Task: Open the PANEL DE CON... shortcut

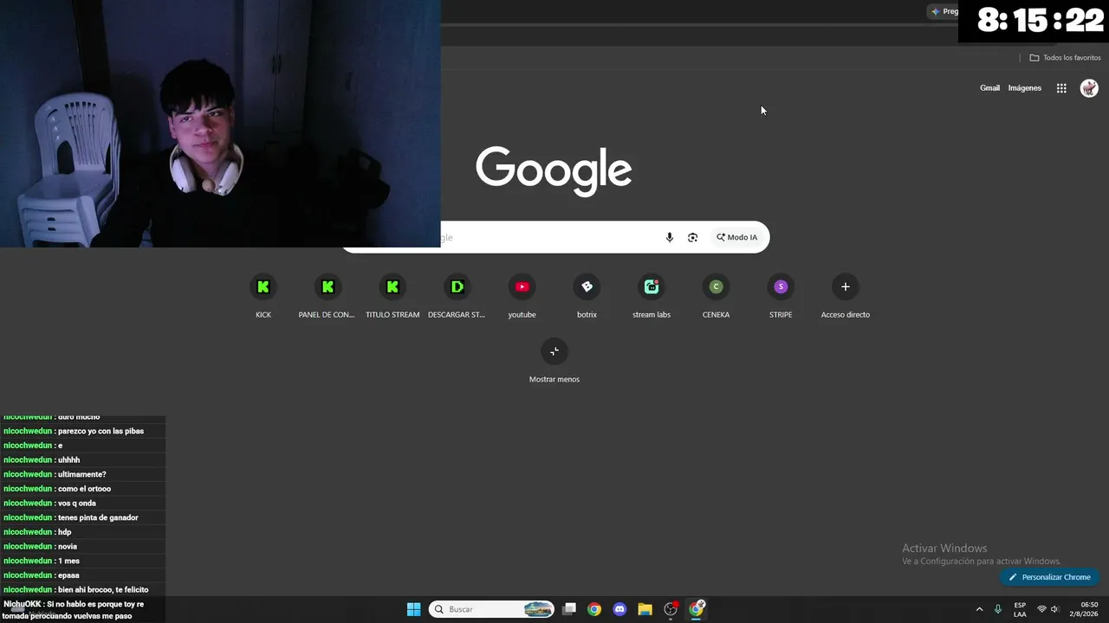Action: pyautogui.click(x=328, y=296)
